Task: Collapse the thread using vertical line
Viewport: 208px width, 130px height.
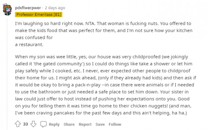Action: [7, 74]
